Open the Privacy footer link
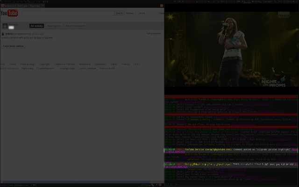The height and width of the screenshot is (187, 299). tap(126, 65)
